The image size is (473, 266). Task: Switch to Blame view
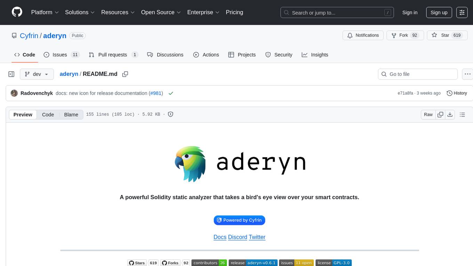click(71, 115)
